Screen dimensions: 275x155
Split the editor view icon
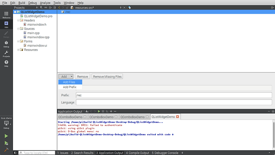pyautogui.click(x=272, y=8)
